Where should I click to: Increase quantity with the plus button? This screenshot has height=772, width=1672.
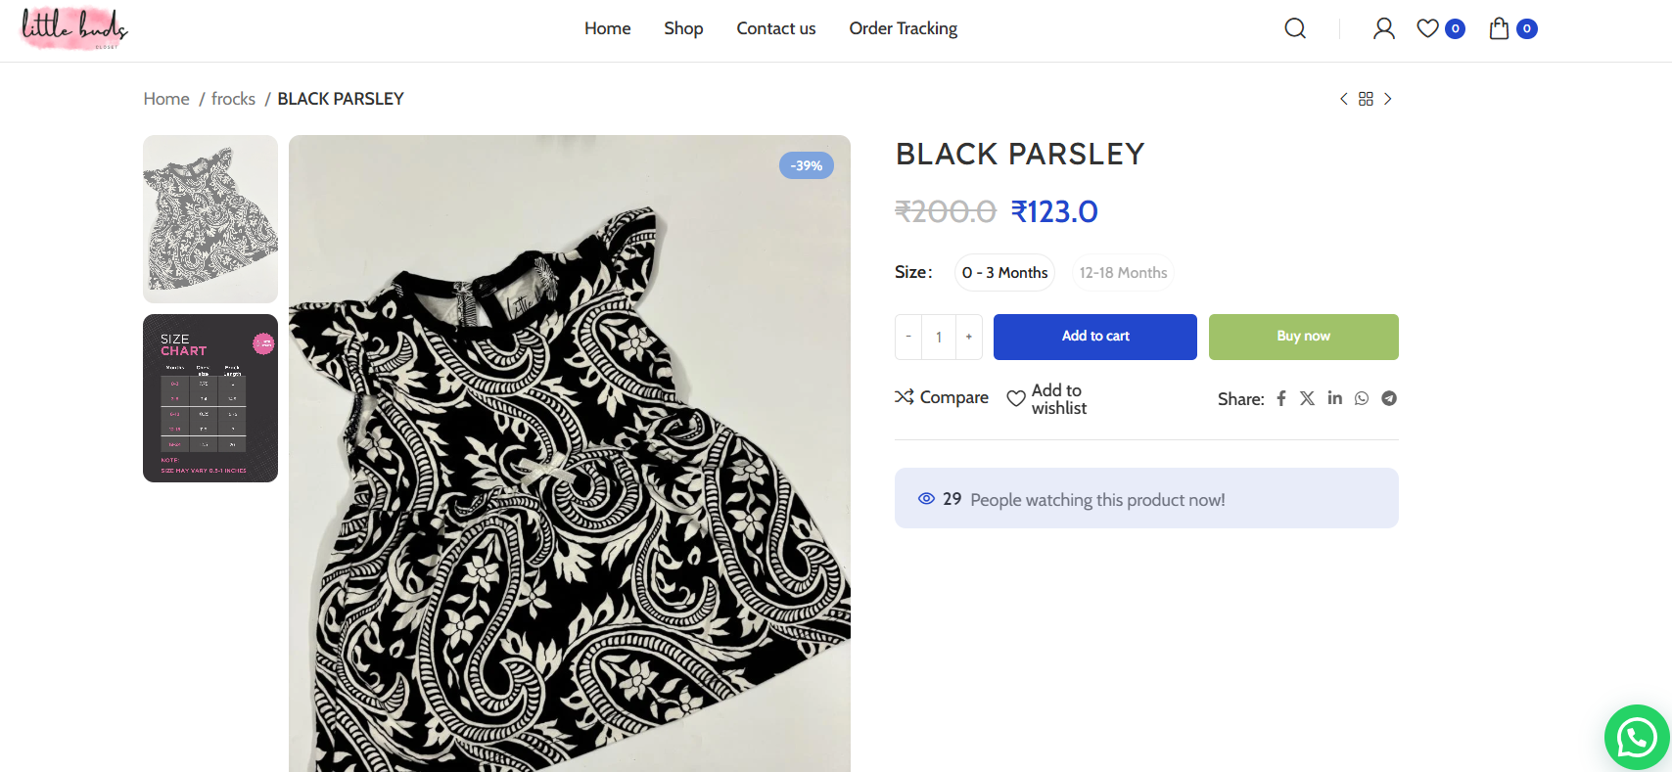(969, 337)
